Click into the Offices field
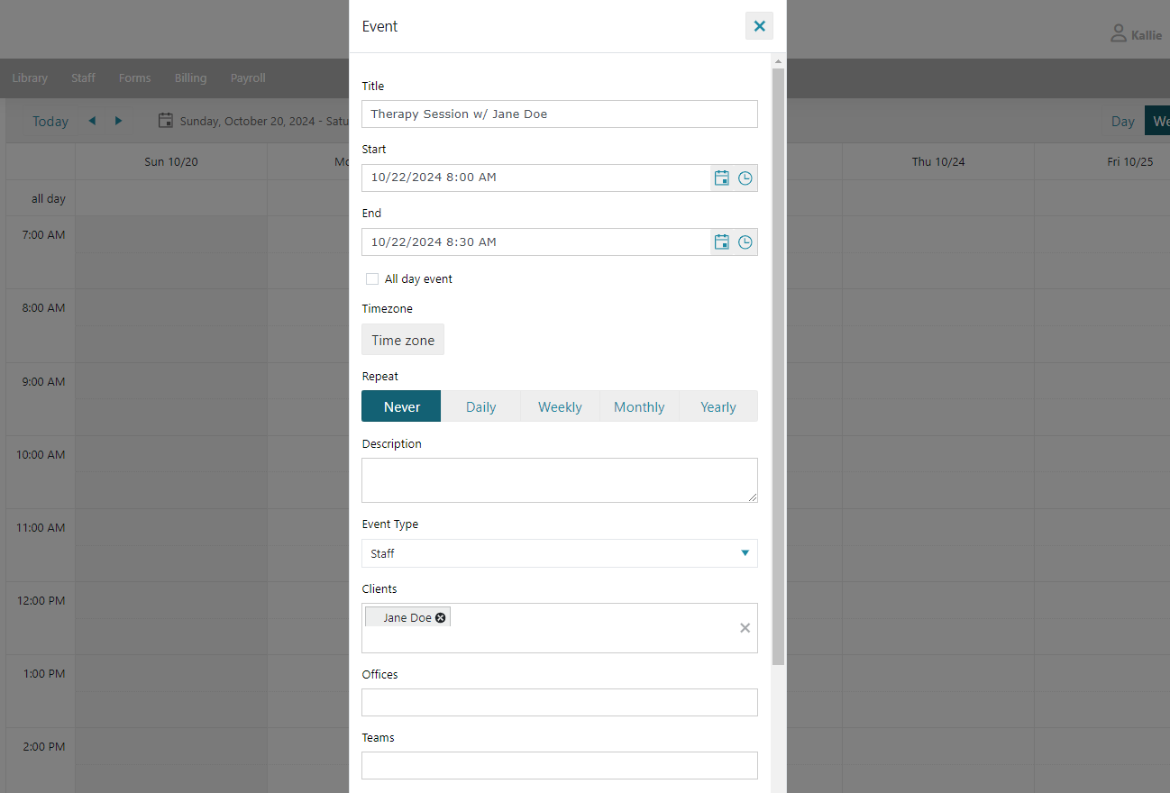Screen dimensions: 1170x793 click(x=560, y=702)
